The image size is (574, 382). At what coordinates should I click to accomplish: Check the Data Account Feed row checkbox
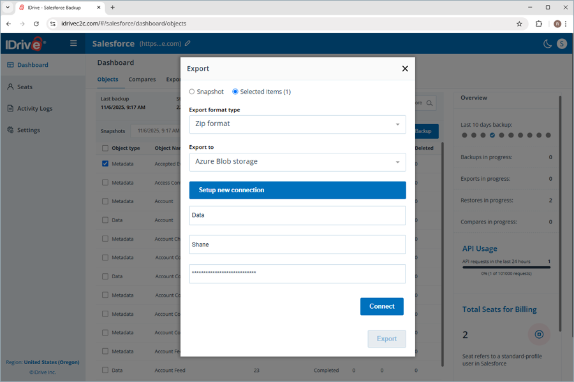(105, 370)
